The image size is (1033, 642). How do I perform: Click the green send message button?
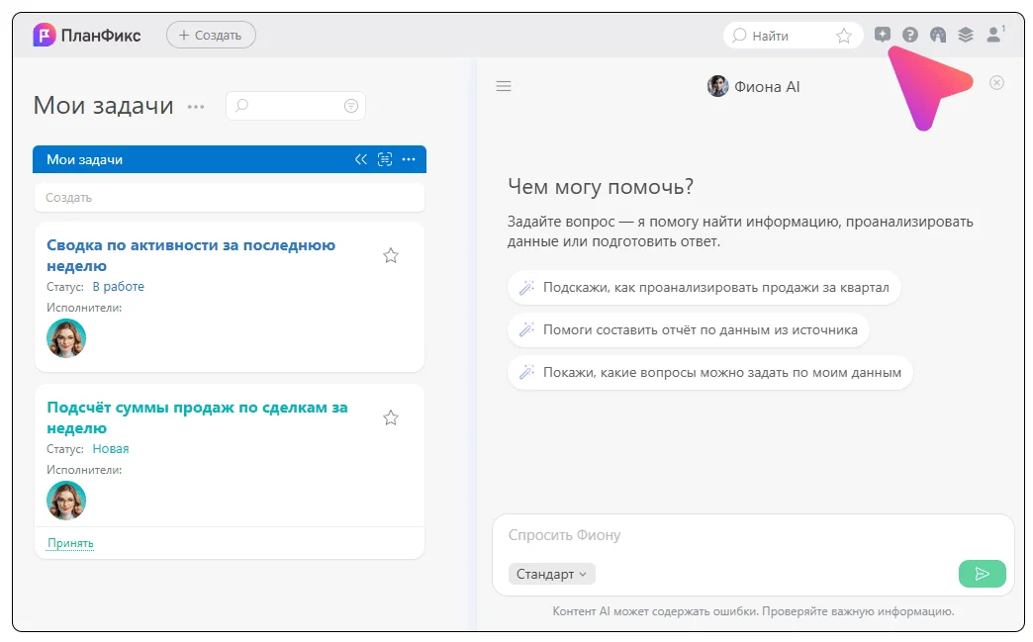(982, 574)
